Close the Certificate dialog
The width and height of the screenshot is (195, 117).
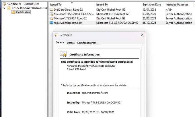142,35
